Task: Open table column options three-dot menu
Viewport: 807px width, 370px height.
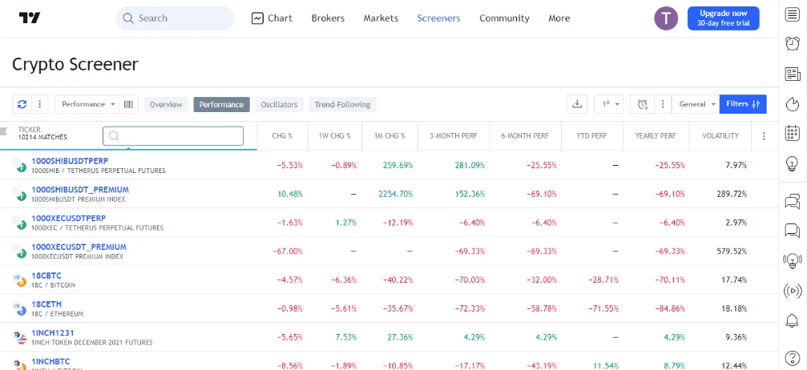Action: (764, 136)
